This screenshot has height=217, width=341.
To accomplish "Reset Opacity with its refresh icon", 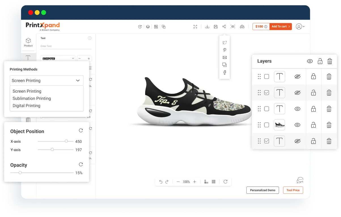I will point(81,165).
